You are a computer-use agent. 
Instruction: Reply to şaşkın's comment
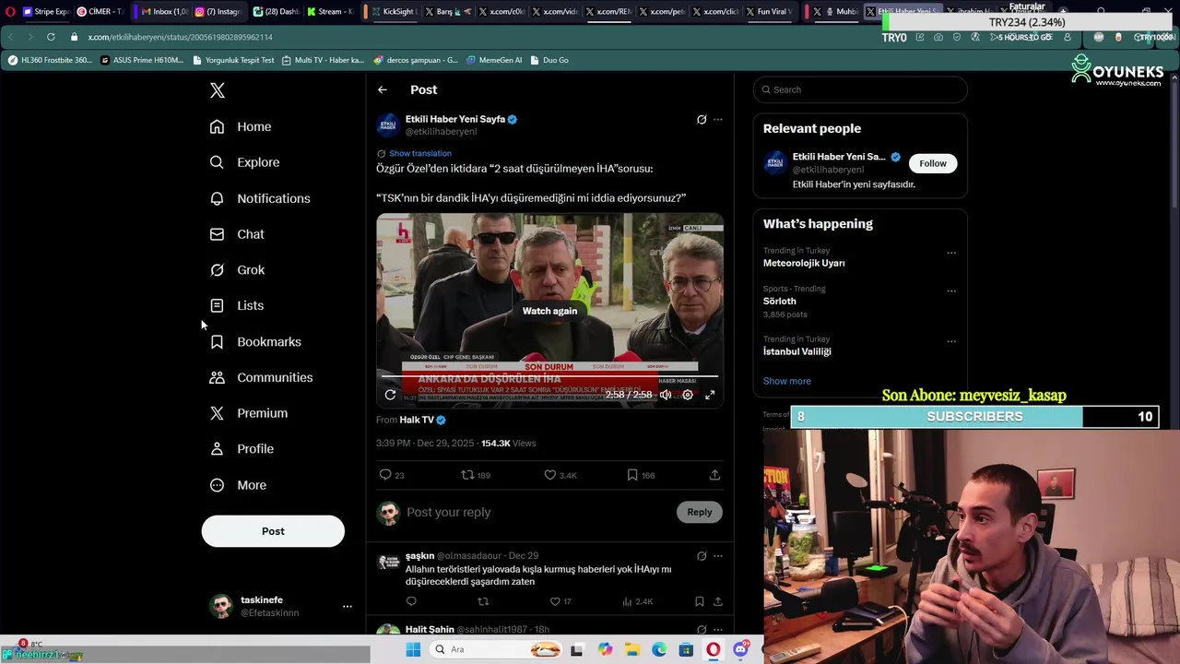pyautogui.click(x=411, y=601)
